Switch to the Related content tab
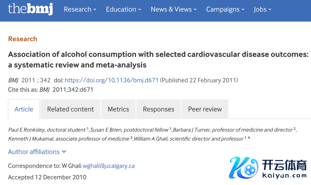 [x=71, y=109]
